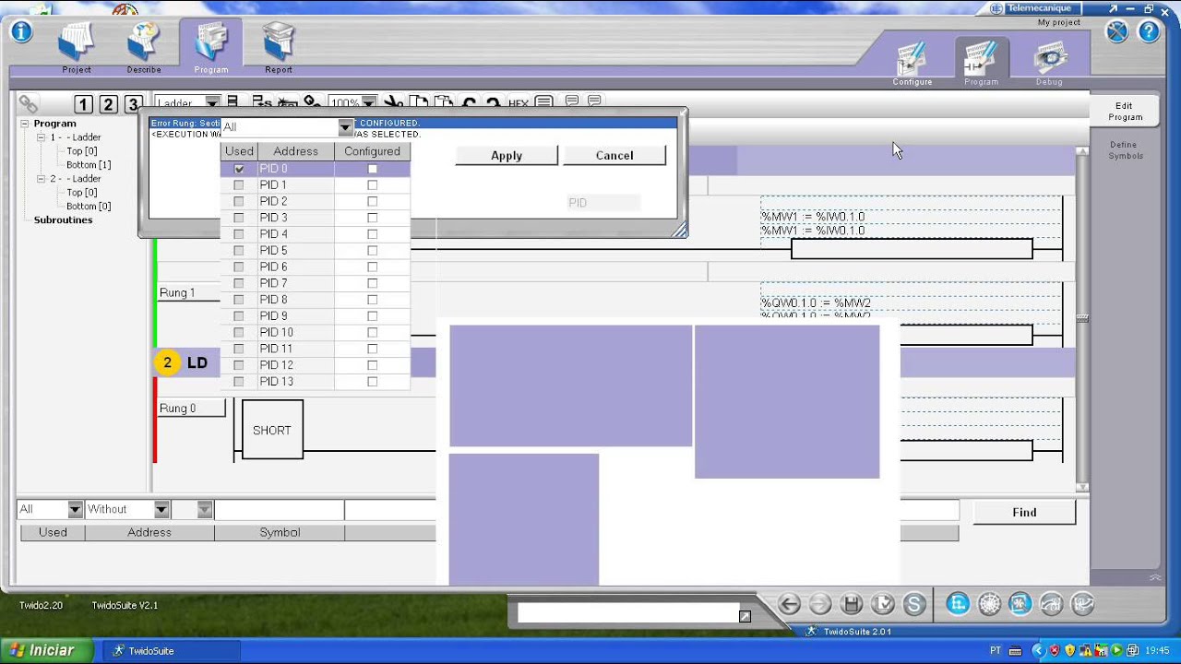The image size is (1181, 664).
Task: Click the cut scissors toolbar icon
Action: coord(394,102)
